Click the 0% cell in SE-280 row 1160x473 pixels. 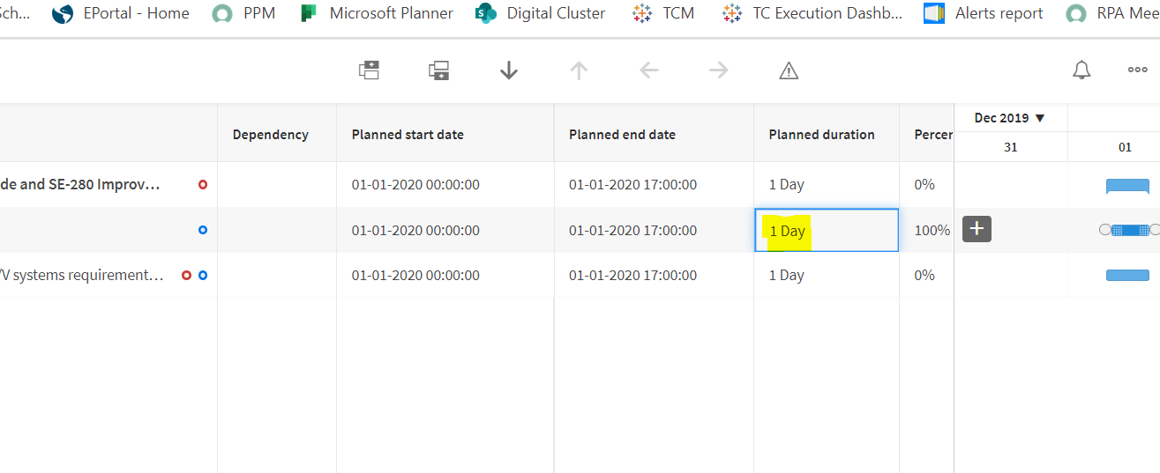pyautogui.click(x=924, y=185)
